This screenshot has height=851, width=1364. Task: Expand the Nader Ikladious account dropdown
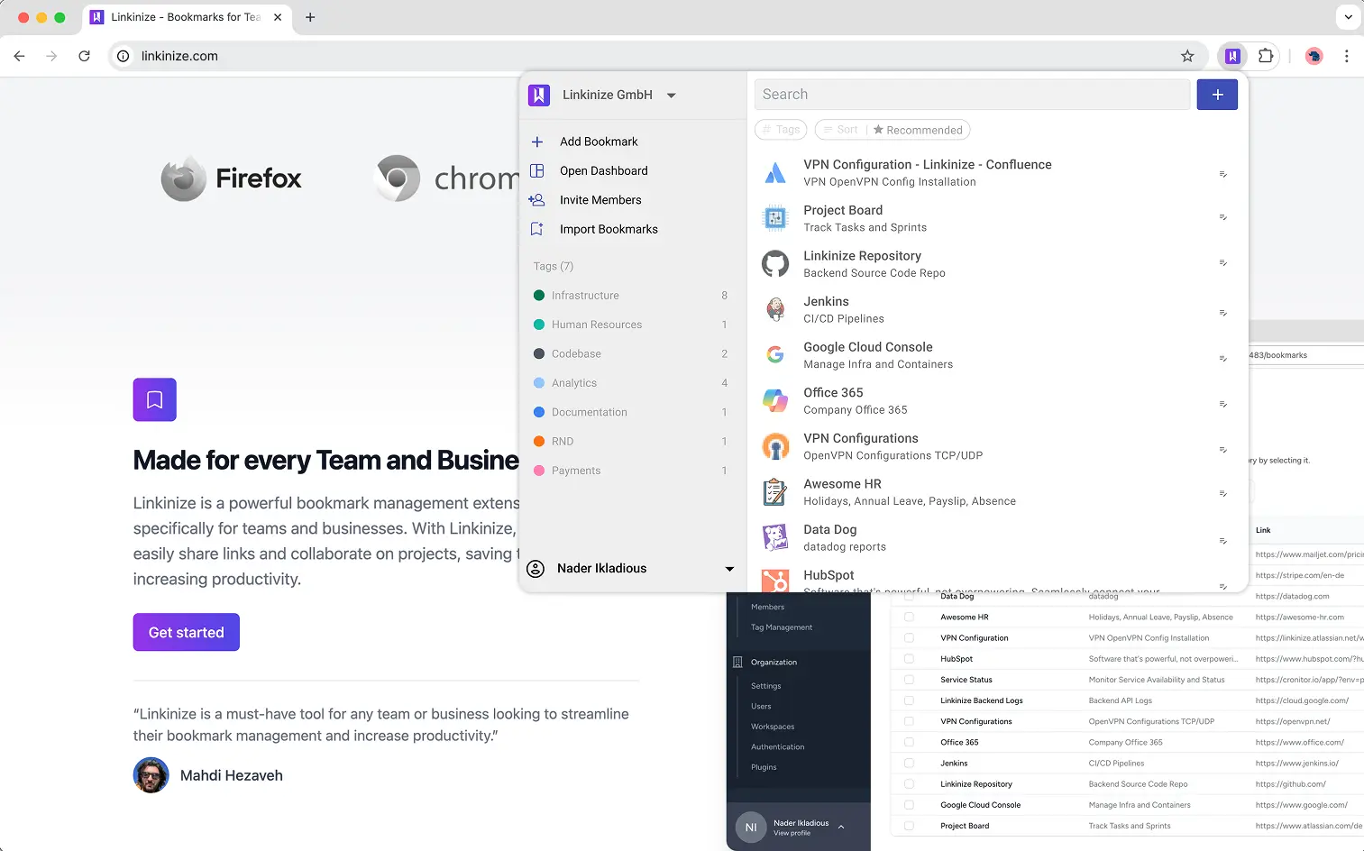pos(728,569)
